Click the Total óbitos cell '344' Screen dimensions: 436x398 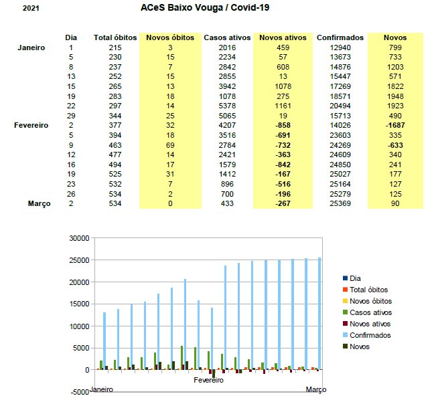(115, 116)
